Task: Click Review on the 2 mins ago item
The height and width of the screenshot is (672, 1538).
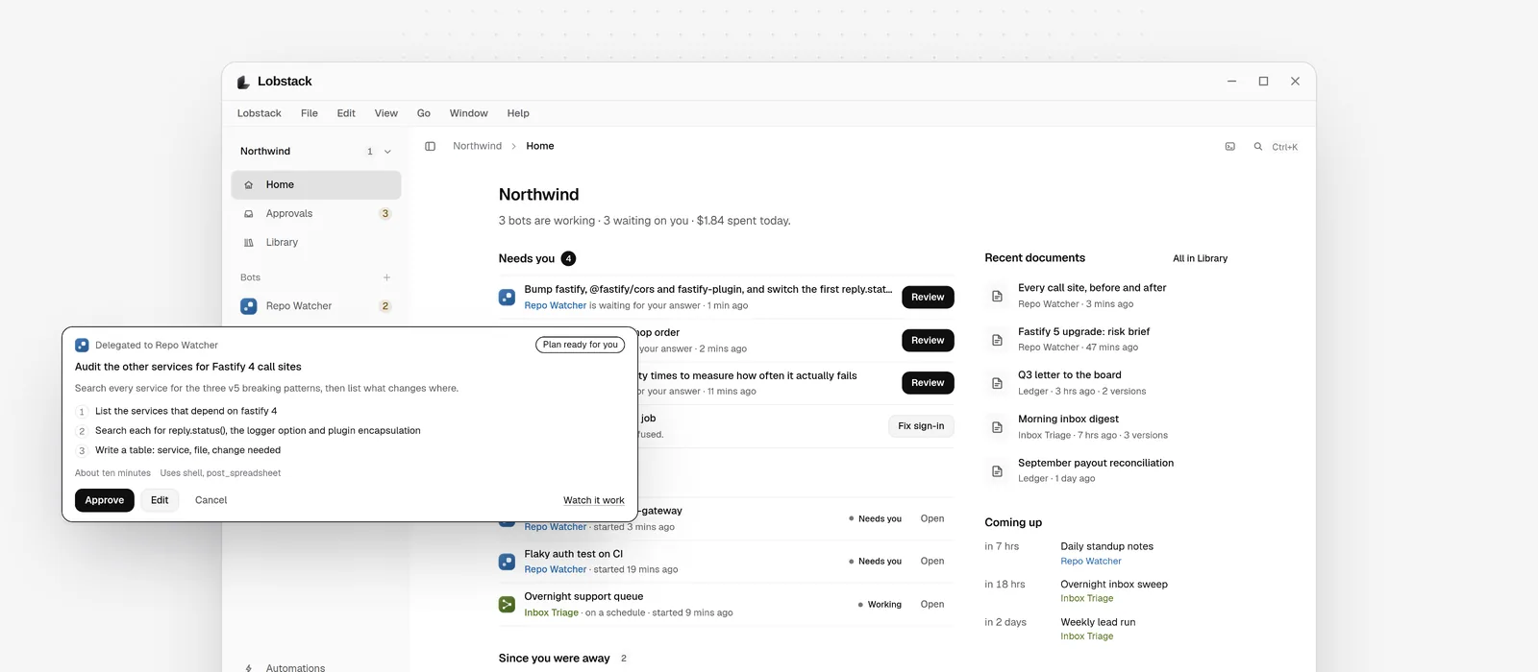Action: coord(928,340)
